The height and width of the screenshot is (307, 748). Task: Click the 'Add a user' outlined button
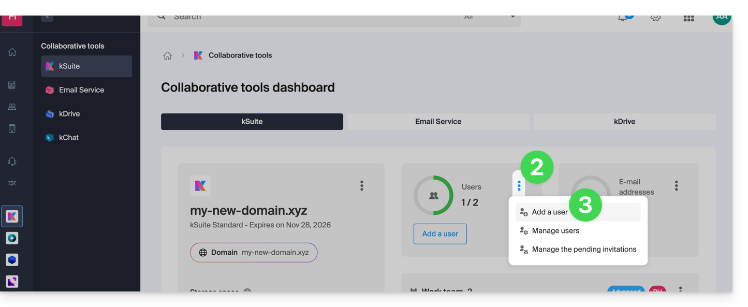(440, 234)
